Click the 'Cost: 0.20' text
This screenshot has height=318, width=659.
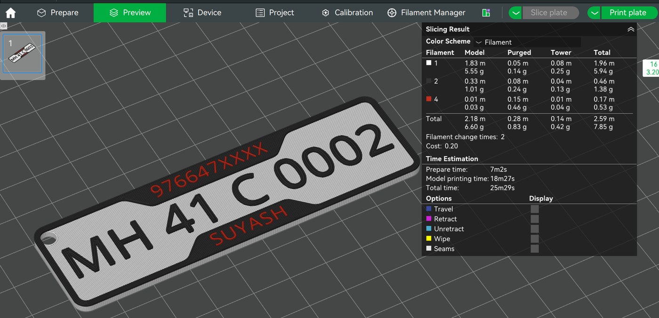click(442, 146)
